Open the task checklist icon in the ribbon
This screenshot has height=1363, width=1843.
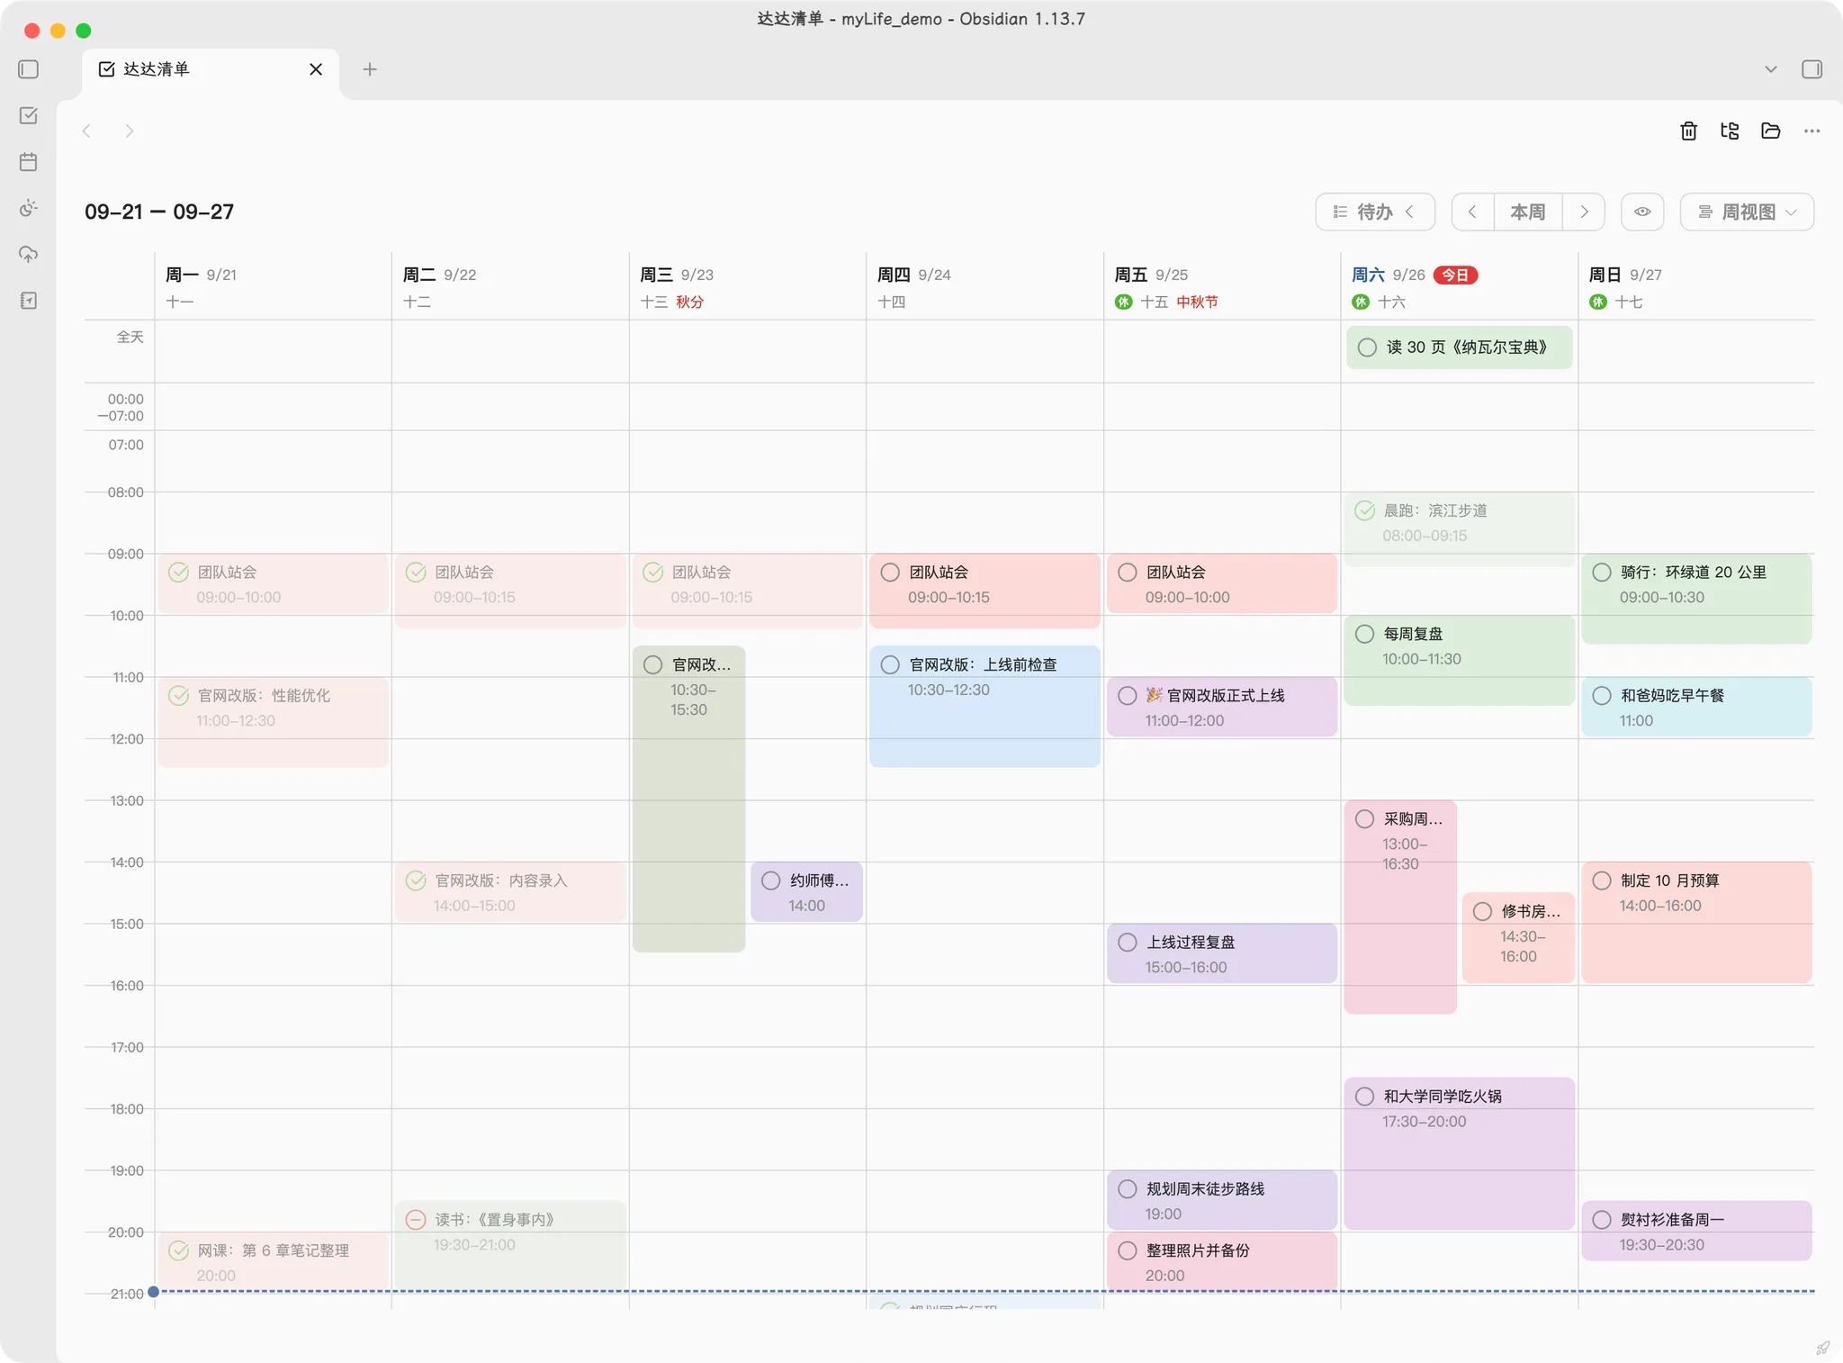point(29,115)
